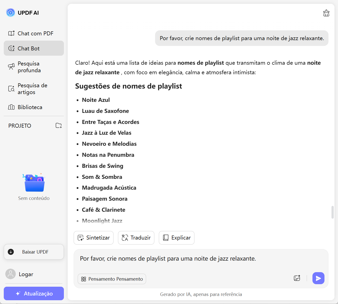Click the clear chat broom icon
Screen dimensions: 338x304
(x=326, y=13)
